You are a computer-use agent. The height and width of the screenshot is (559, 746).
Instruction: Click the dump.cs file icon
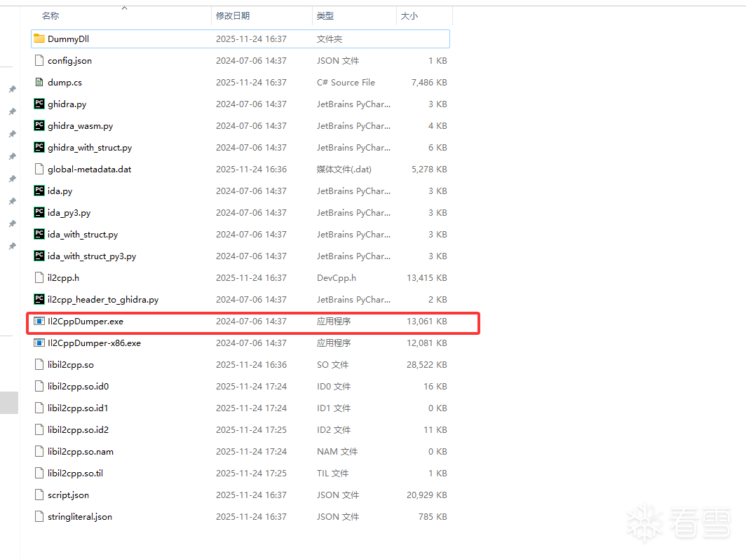pos(39,82)
